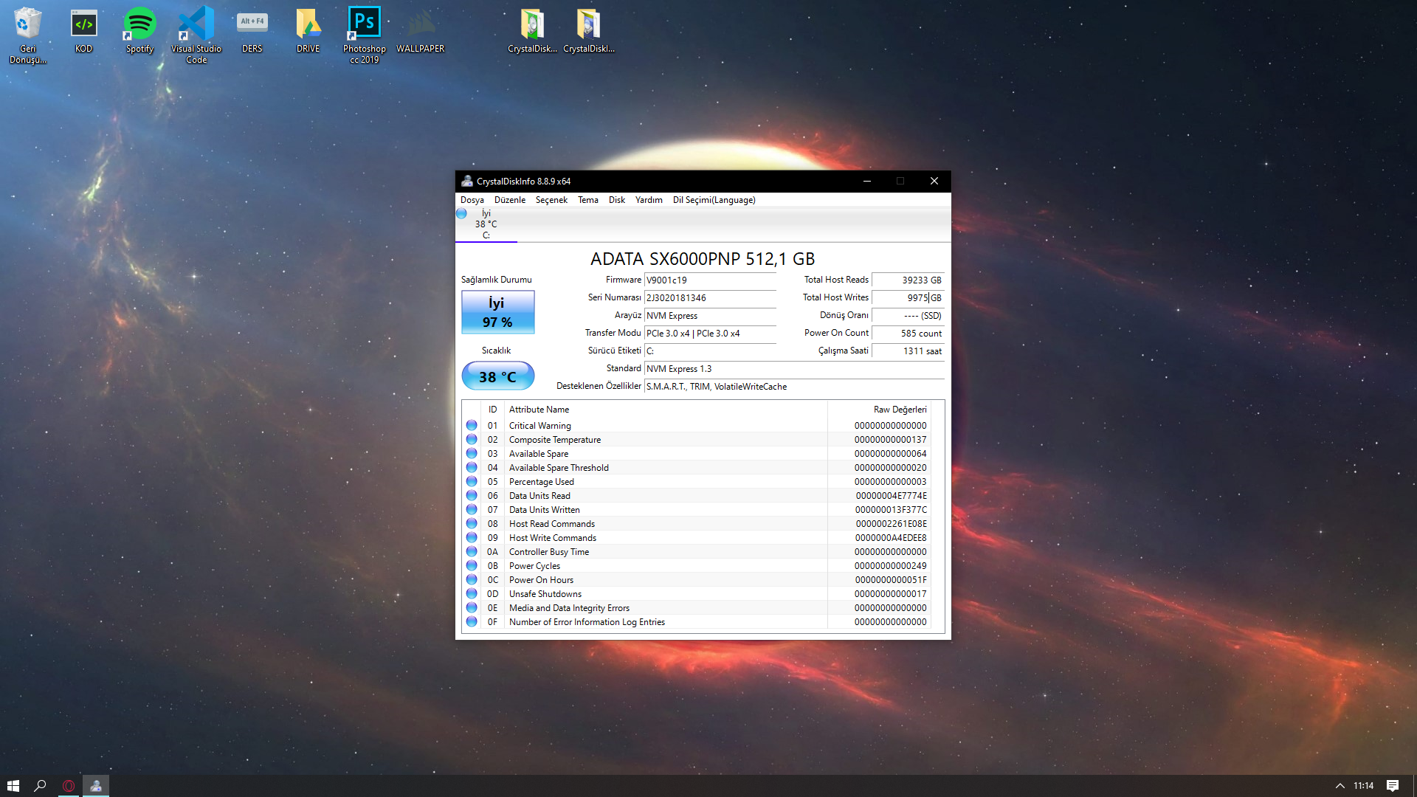This screenshot has height=797, width=1417.
Task: Open the WALLPAPER desktop folder
Action: [420, 30]
